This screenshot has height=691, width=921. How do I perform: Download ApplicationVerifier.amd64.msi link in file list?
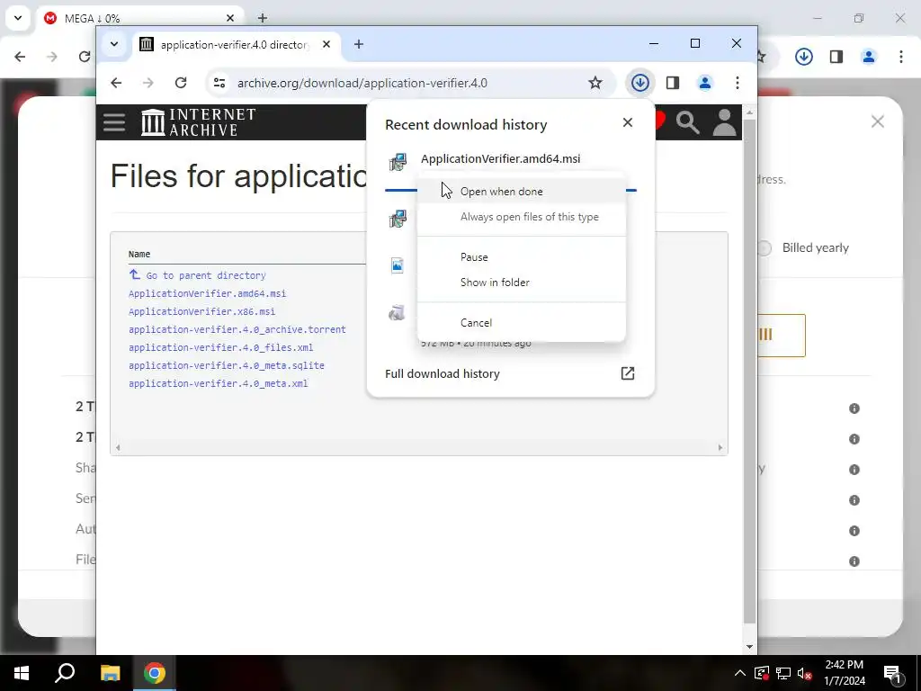(208, 293)
